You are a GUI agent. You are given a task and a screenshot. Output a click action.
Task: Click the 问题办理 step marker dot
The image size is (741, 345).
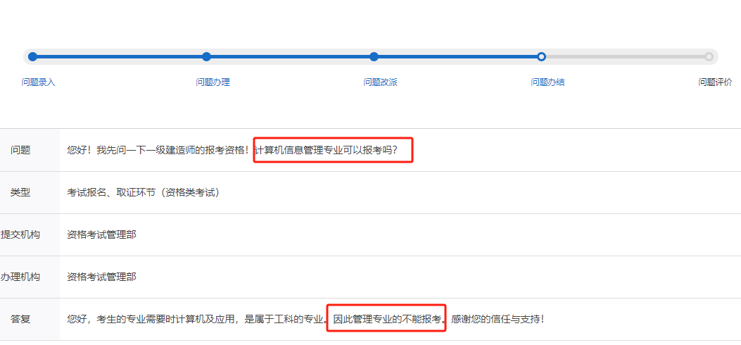206,57
